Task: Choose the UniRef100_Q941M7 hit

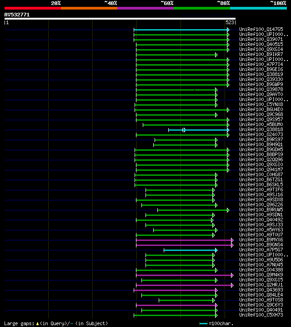Action: click(261, 169)
